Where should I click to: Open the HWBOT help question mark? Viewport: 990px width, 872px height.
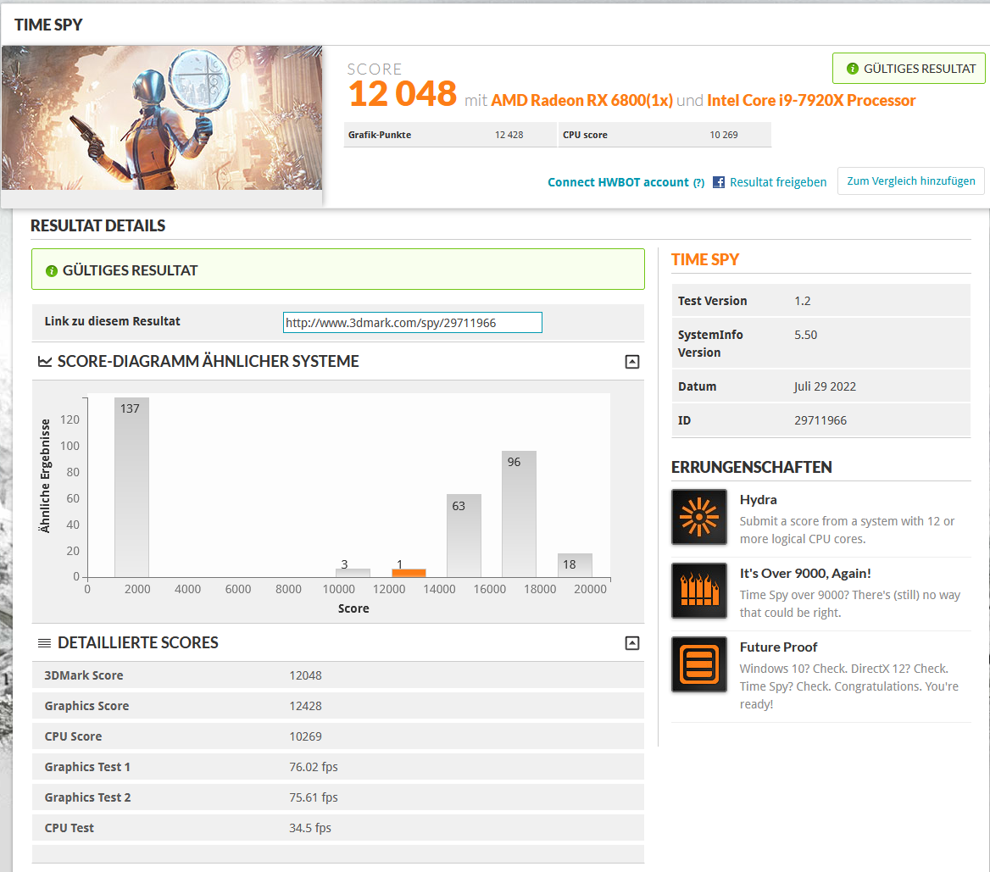[698, 182]
